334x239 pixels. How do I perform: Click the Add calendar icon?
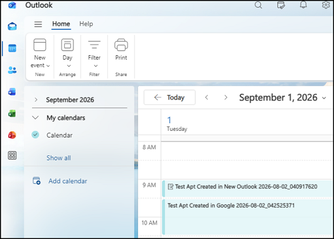click(36, 181)
